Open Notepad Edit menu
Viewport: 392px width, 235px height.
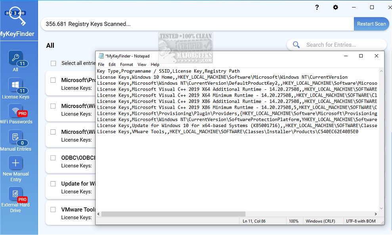coord(112,64)
